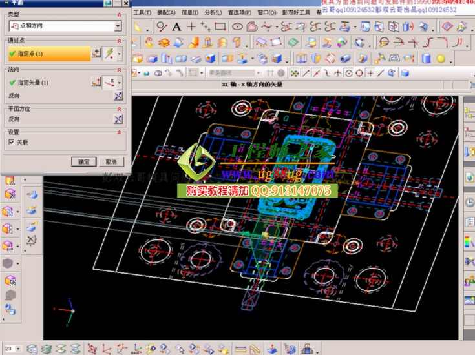Click the plus-shaped point tool icon
The image size is (475, 355).
click(x=191, y=27)
